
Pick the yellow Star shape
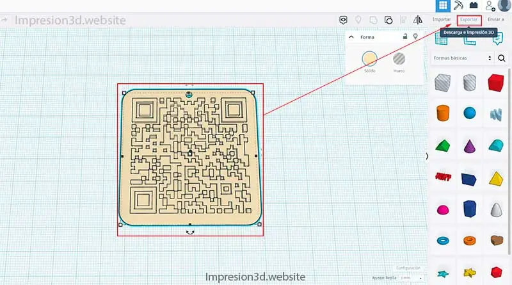click(470, 272)
